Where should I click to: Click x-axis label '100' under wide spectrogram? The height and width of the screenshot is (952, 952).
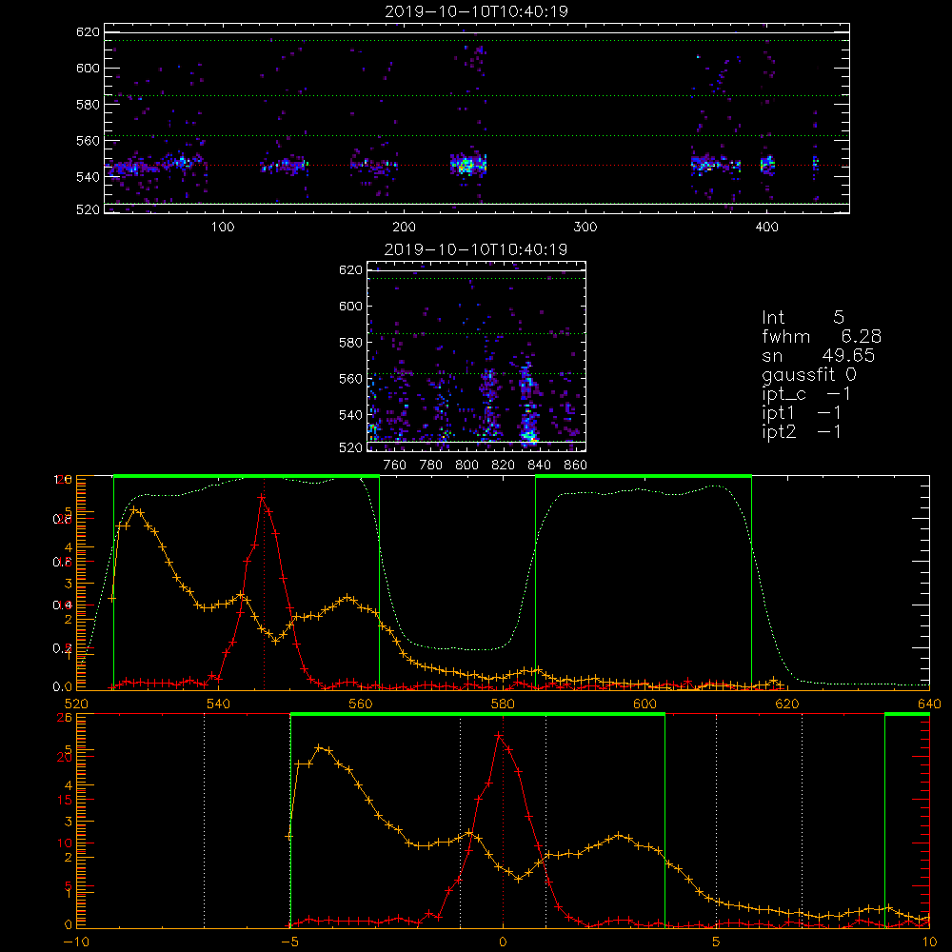point(223,228)
